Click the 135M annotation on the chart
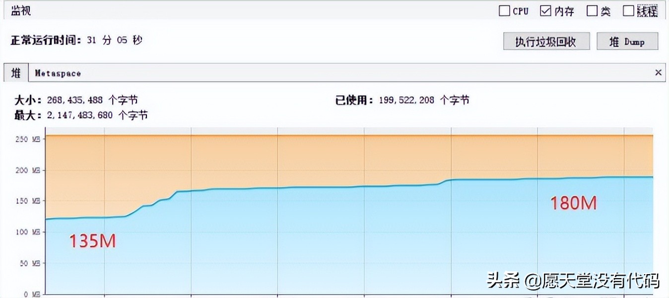The height and width of the screenshot is (298, 669). coord(92,241)
